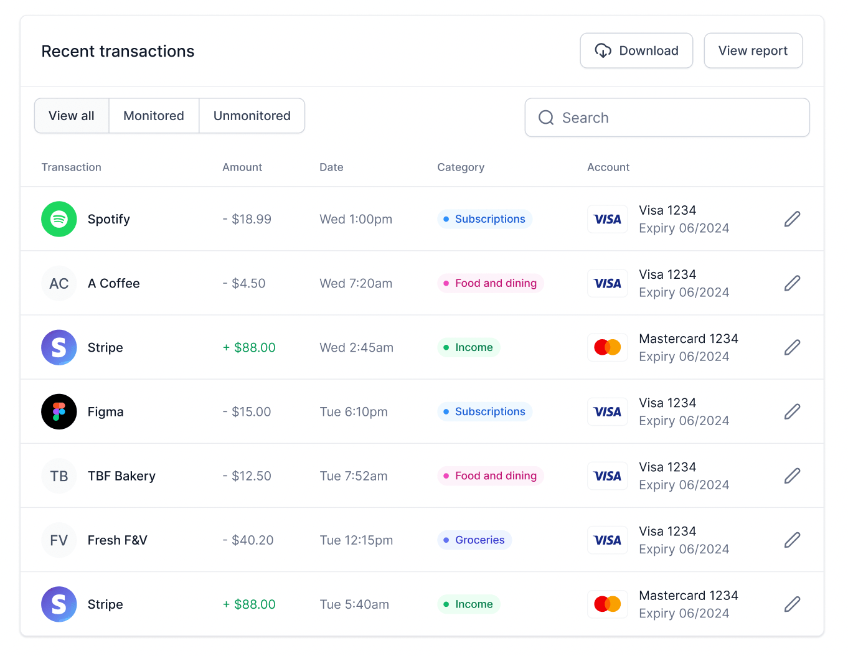Open edit for Fresh F&V transaction
The image size is (848, 656).
coord(792,540)
